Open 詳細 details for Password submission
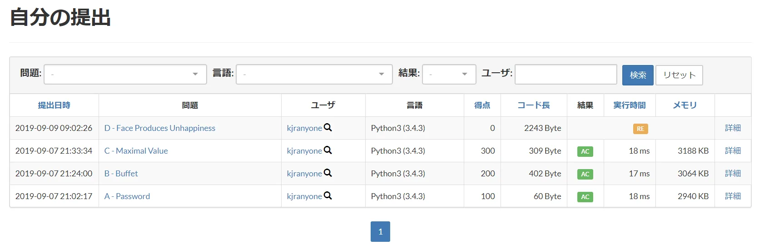The height and width of the screenshot is (250, 759). (x=733, y=196)
